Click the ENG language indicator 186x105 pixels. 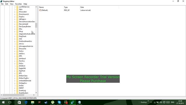[x=172, y=102]
